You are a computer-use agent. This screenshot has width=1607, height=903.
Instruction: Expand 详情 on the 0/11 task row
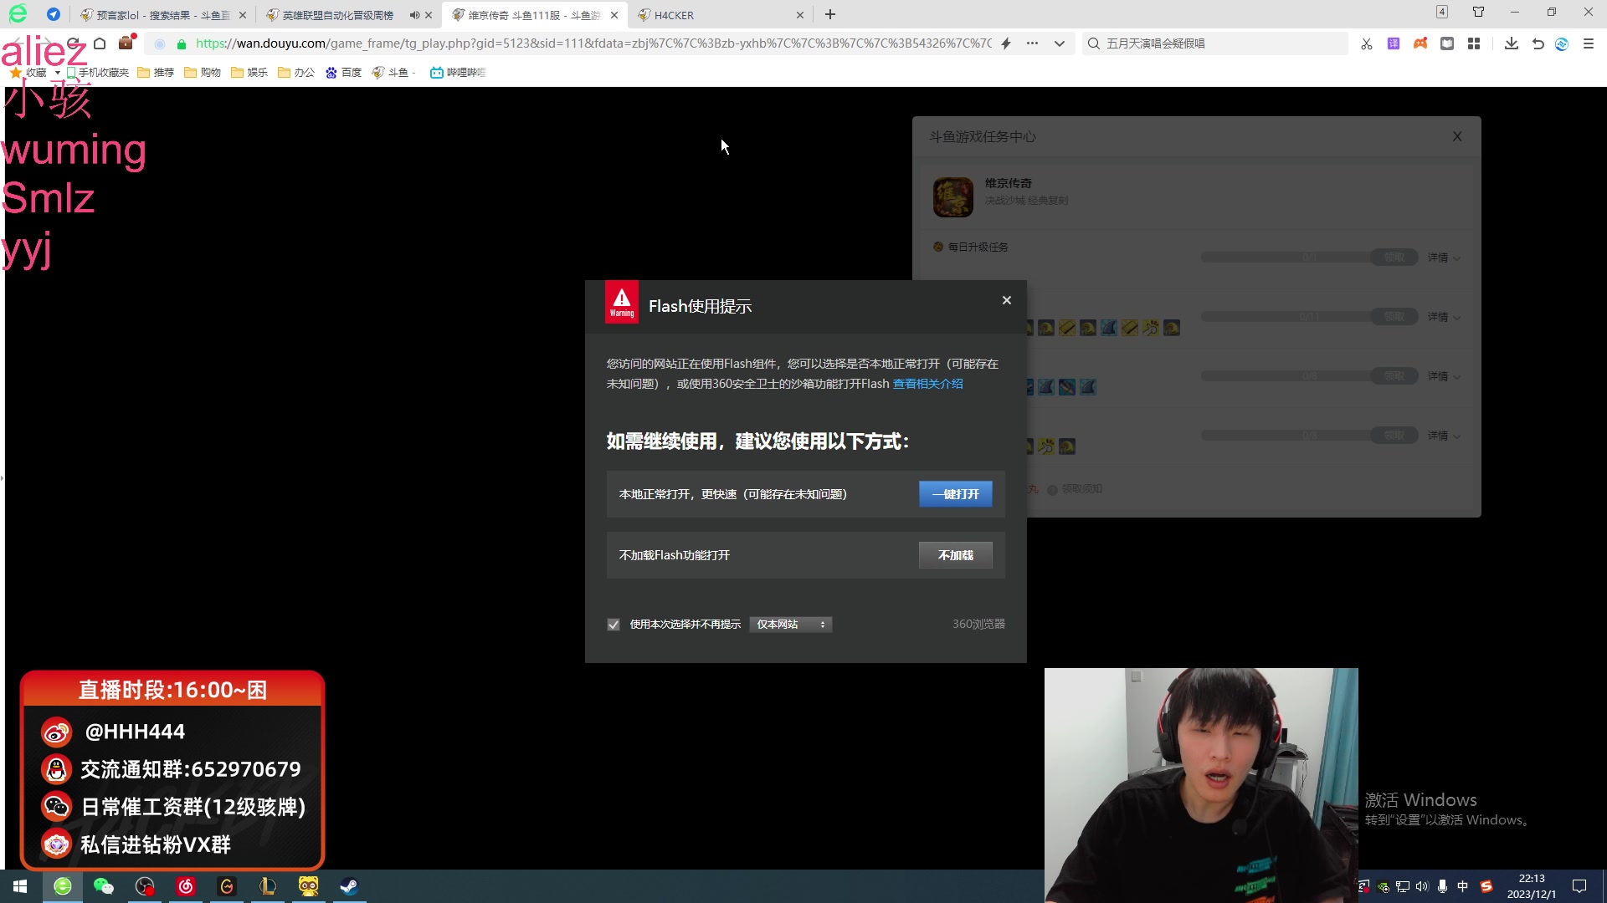(1444, 317)
